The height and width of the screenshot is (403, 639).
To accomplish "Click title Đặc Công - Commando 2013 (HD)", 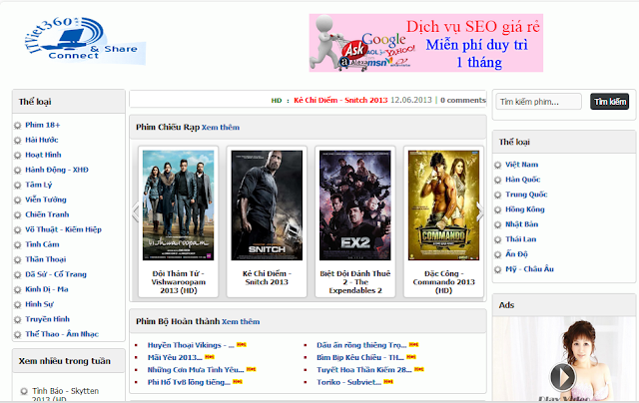I will [x=443, y=282].
